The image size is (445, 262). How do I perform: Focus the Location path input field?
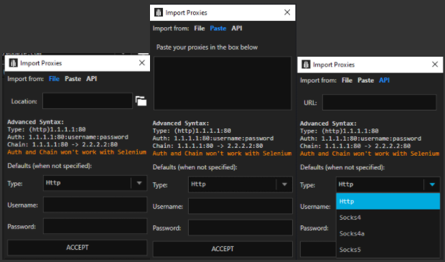[88, 100]
